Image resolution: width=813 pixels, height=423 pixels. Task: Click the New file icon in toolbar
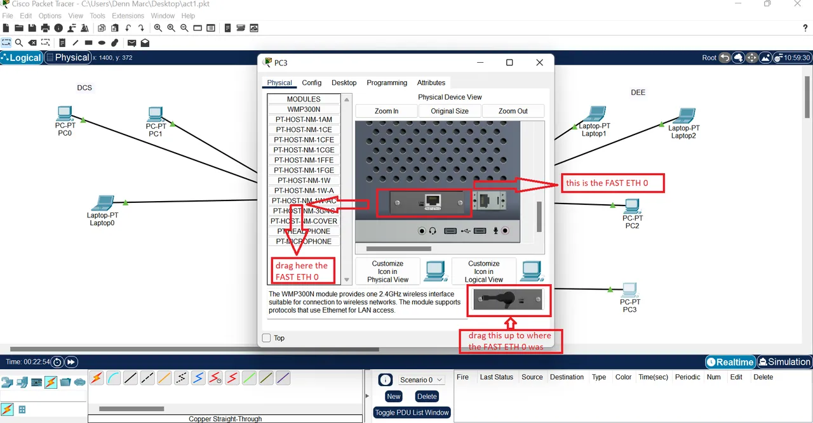(6, 28)
